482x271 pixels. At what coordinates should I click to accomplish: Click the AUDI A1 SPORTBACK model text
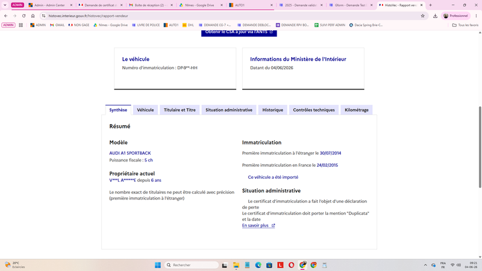tap(130, 153)
